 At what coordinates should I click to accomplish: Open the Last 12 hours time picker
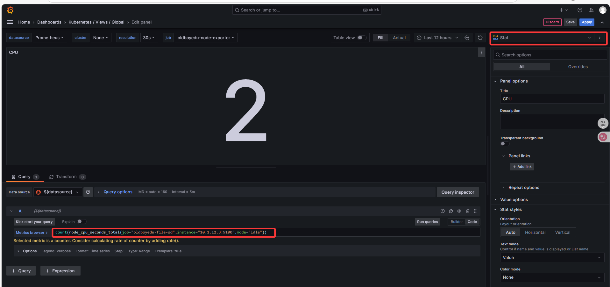click(437, 38)
